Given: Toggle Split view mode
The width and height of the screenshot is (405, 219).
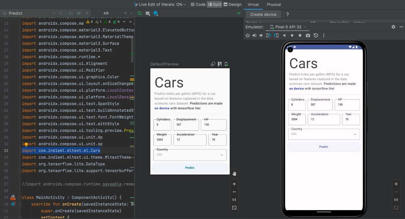Looking at the screenshot, I should click(214, 4).
